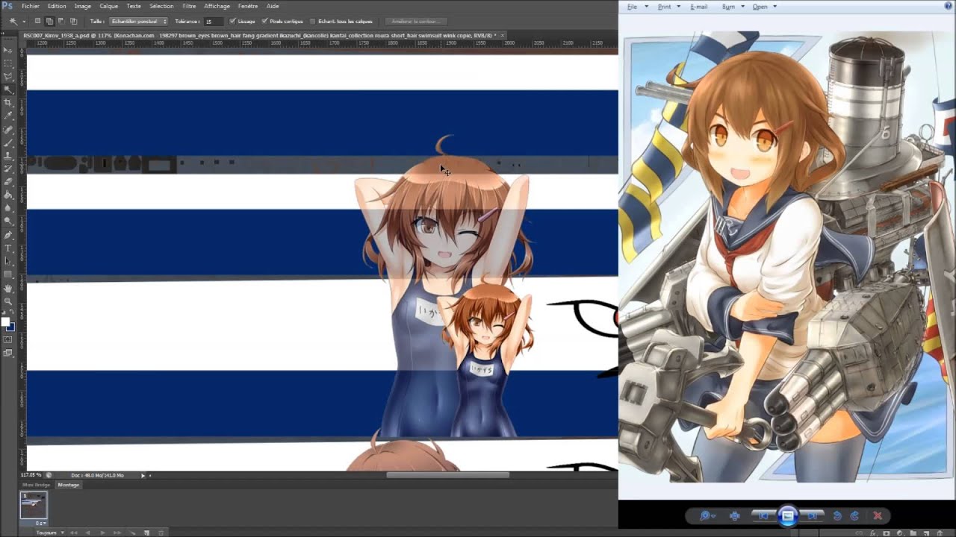The height and width of the screenshot is (537, 956).
Task: Select the Clone Stamp tool
Action: click(8, 155)
